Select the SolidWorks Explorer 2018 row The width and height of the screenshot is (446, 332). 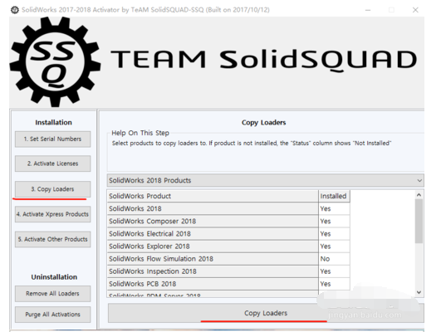point(228,247)
